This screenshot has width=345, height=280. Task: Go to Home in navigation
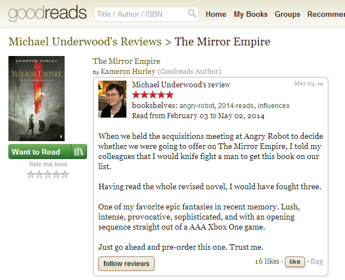point(216,14)
